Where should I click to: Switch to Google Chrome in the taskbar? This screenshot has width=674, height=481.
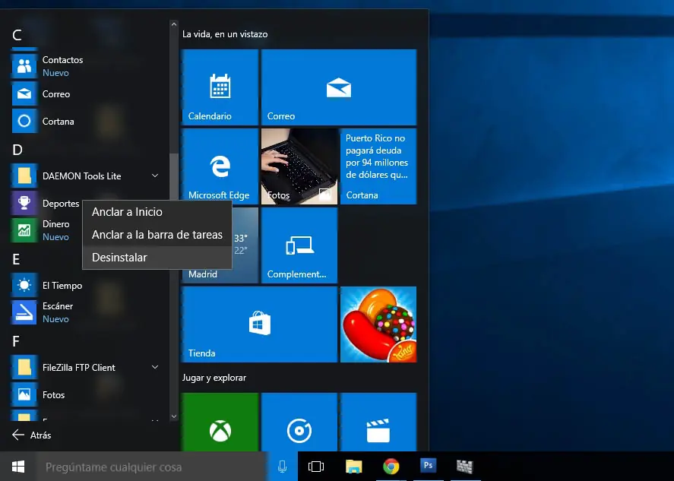click(391, 467)
